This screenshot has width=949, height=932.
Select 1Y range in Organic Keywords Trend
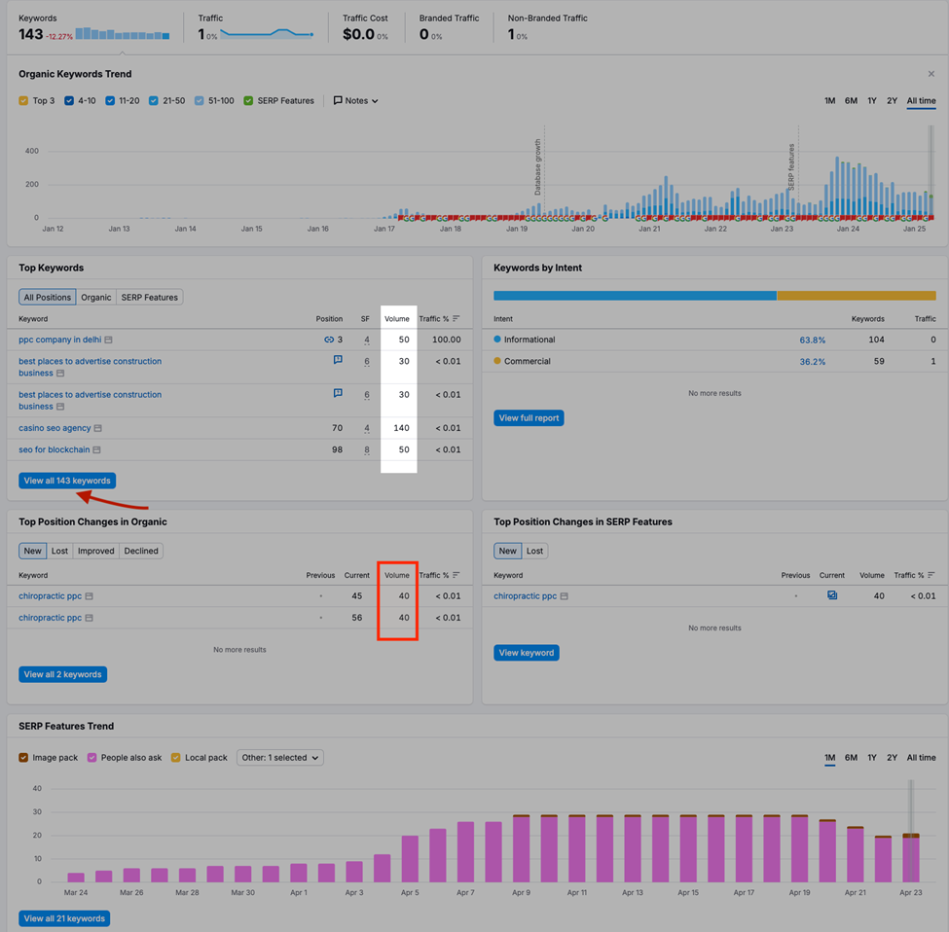coord(871,100)
